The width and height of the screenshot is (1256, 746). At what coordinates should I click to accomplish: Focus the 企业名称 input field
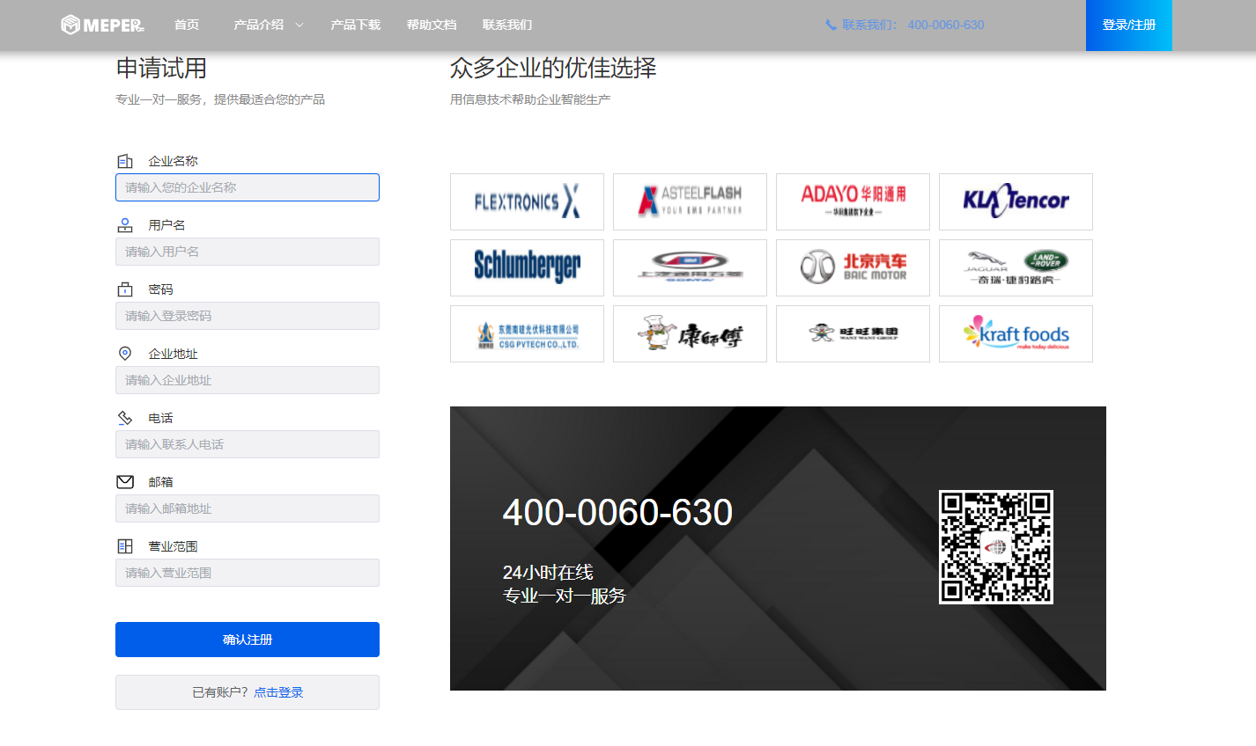[x=248, y=187]
